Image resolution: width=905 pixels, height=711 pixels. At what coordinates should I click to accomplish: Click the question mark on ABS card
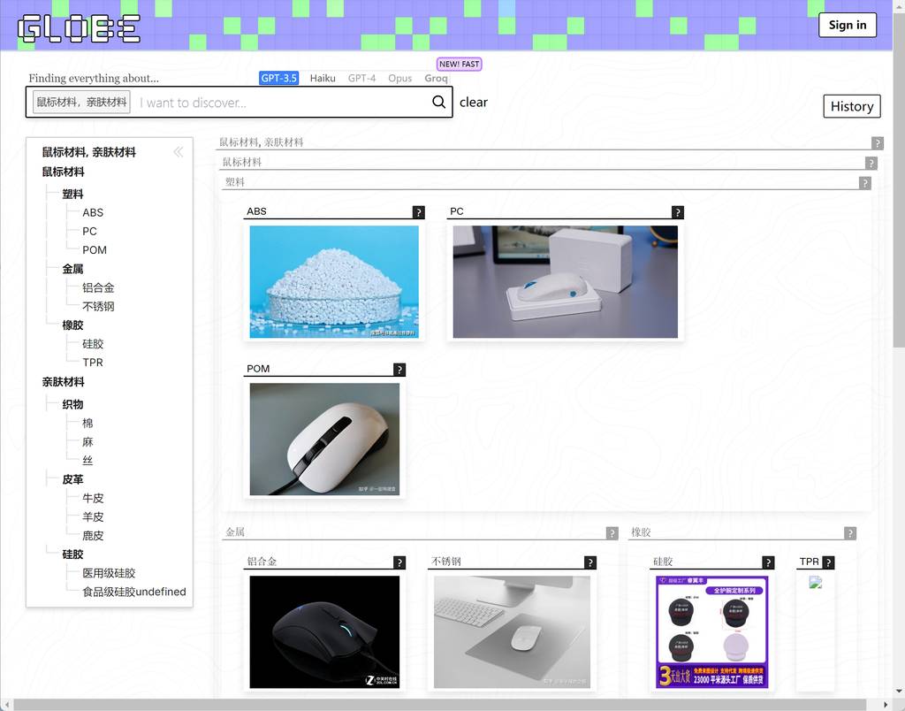(418, 212)
